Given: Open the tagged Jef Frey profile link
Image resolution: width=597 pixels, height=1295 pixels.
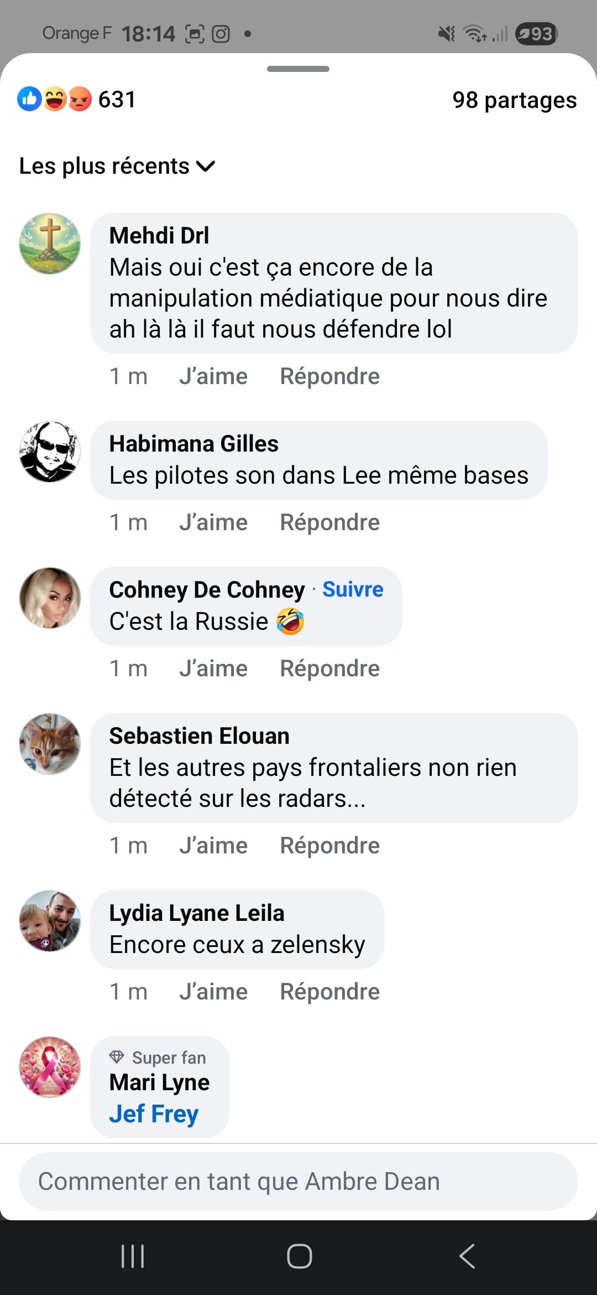Looking at the screenshot, I should coord(154,1113).
